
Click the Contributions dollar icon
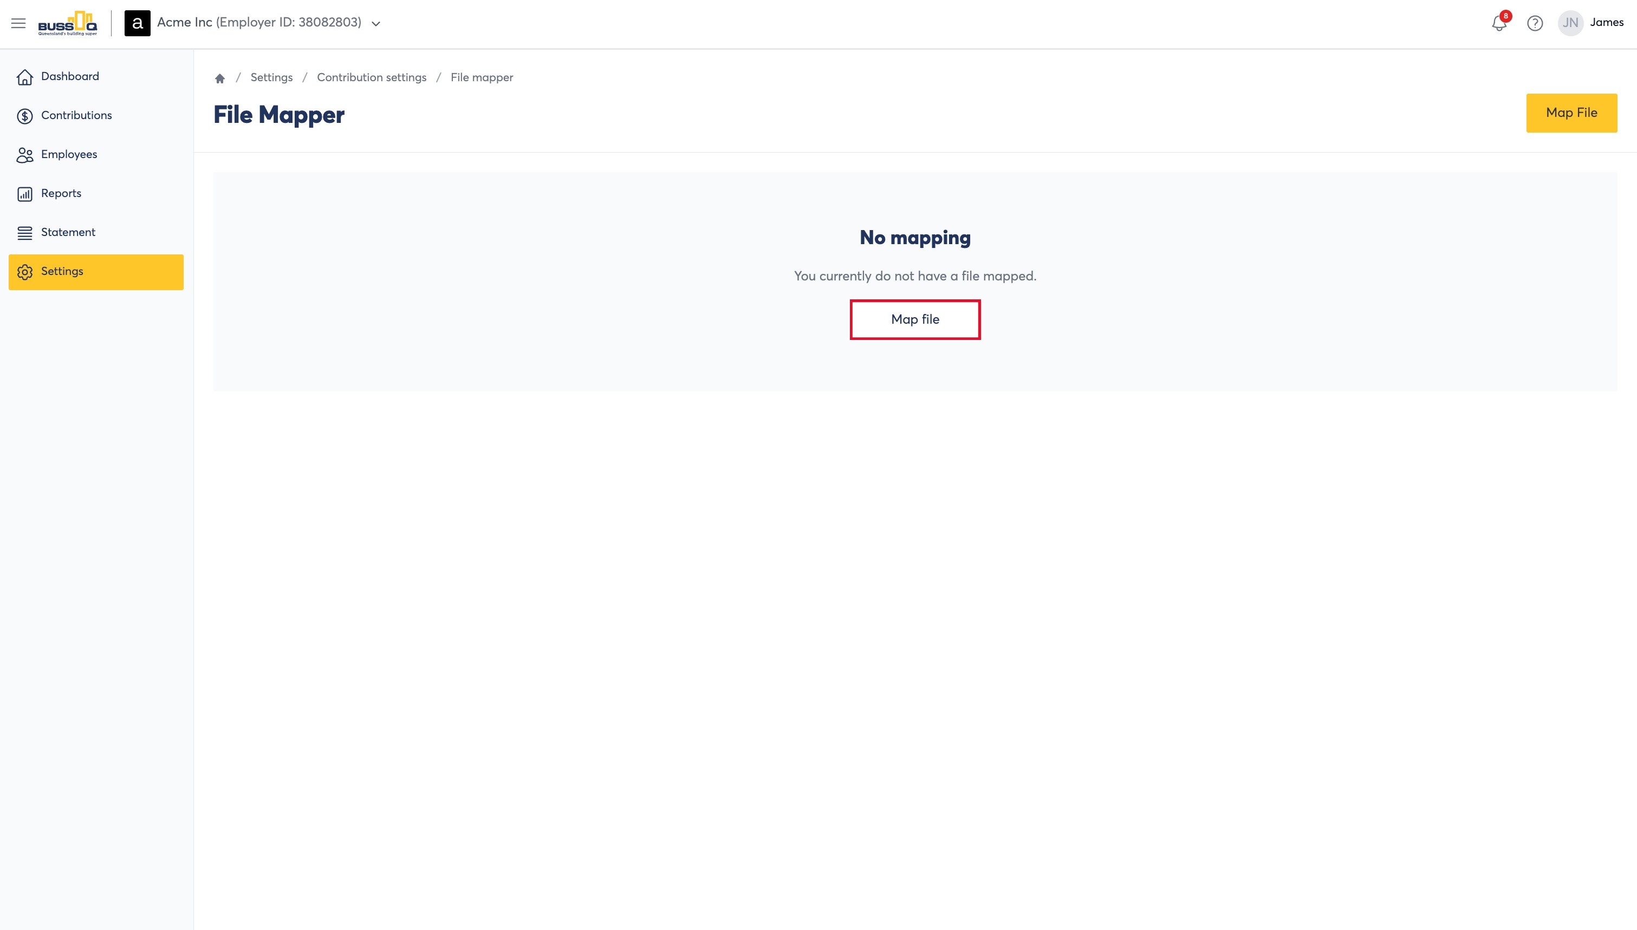pos(25,116)
